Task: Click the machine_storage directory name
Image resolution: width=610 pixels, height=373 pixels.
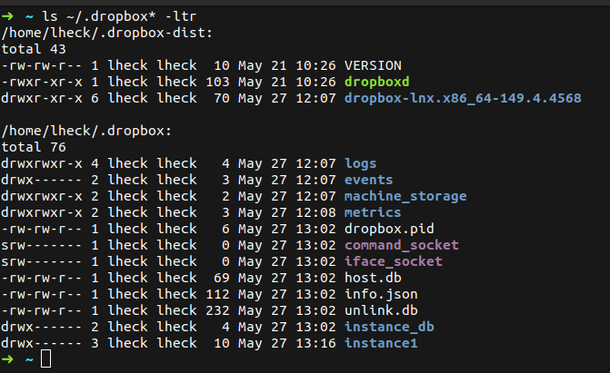Action: tap(405, 196)
